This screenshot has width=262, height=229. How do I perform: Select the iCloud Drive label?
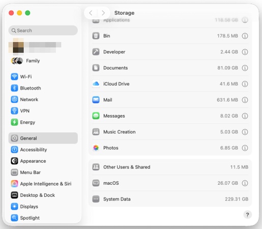tap(117, 84)
